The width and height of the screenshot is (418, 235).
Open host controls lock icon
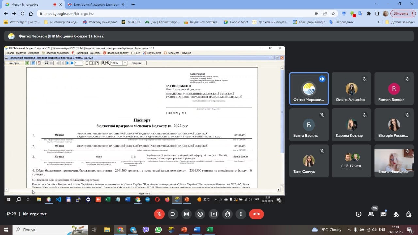point(409,214)
